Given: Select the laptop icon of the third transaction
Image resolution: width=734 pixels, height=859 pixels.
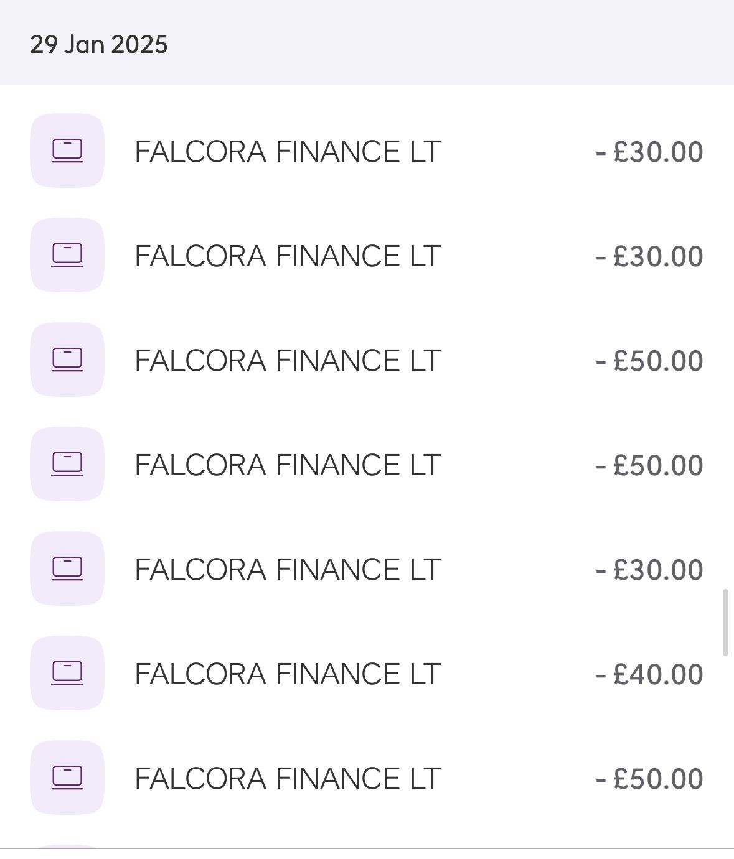Looking at the screenshot, I should (x=67, y=360).
